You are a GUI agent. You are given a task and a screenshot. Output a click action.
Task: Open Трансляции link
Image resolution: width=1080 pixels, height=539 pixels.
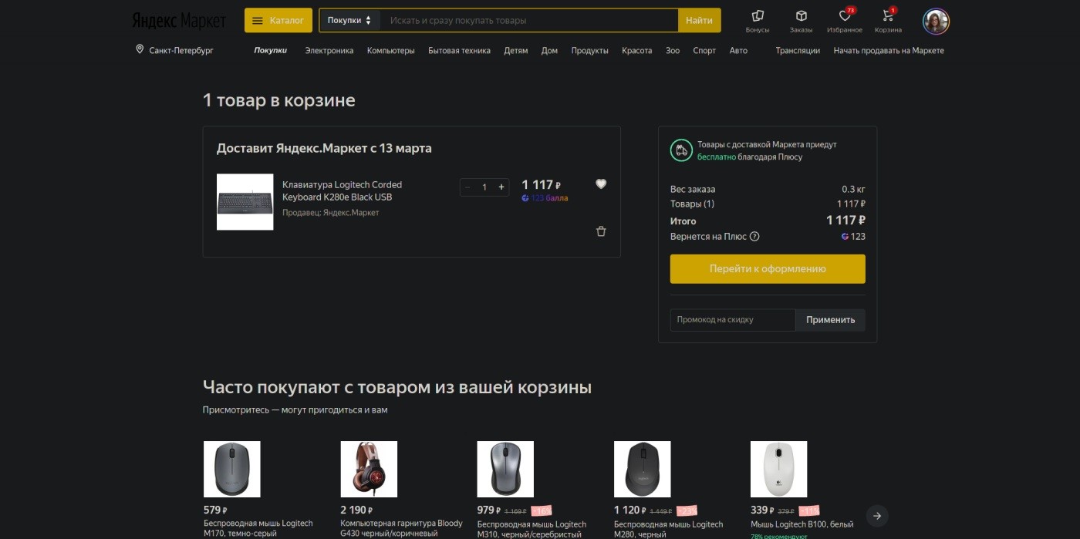(798, 50)
